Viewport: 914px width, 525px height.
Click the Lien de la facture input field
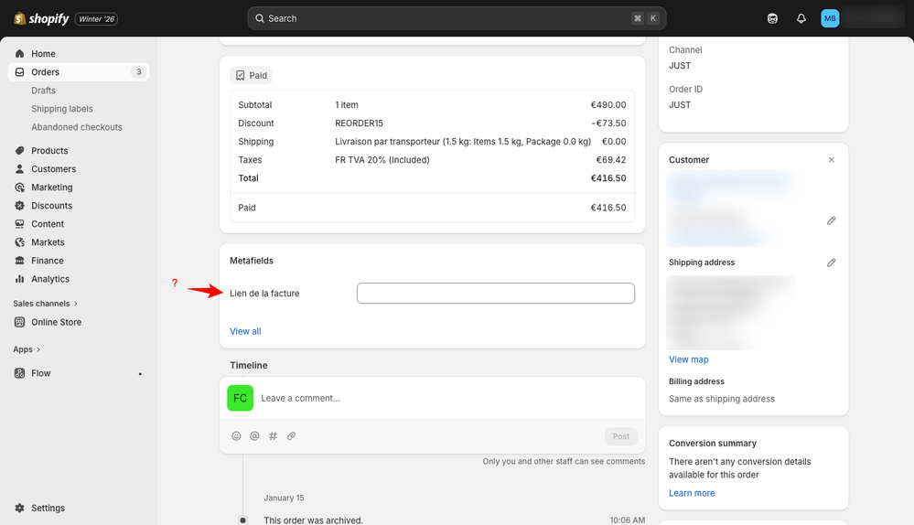[495, 294]
